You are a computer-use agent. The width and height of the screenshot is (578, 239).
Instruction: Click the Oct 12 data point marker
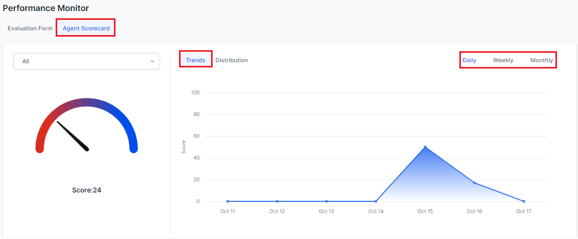[277, 201]
